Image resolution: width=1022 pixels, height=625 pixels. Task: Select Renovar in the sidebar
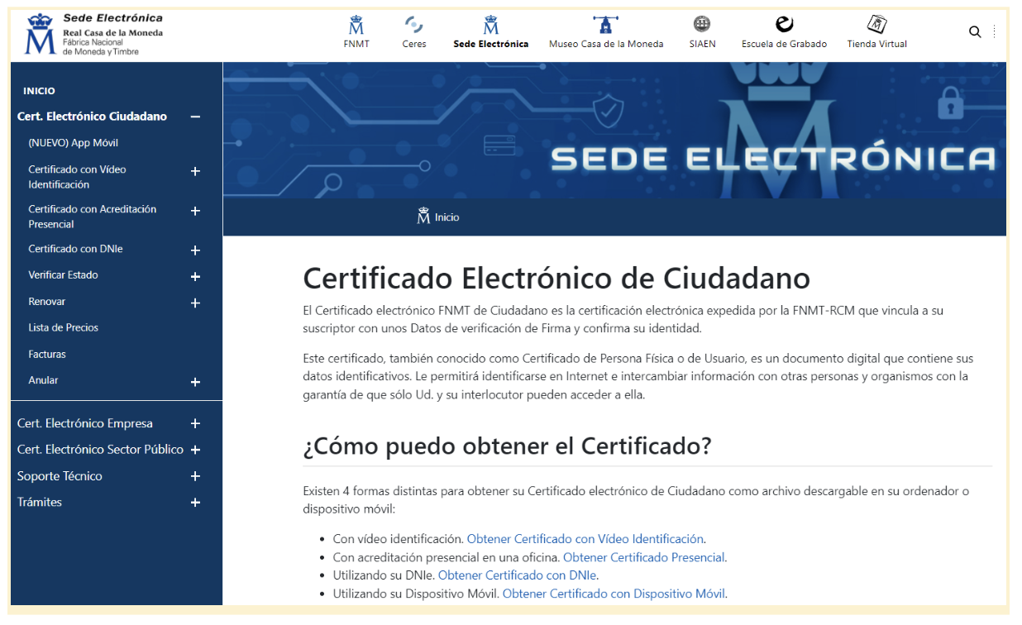(x=47, y=302)
